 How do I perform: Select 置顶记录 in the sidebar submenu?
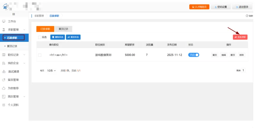click(x=12, y=46)
